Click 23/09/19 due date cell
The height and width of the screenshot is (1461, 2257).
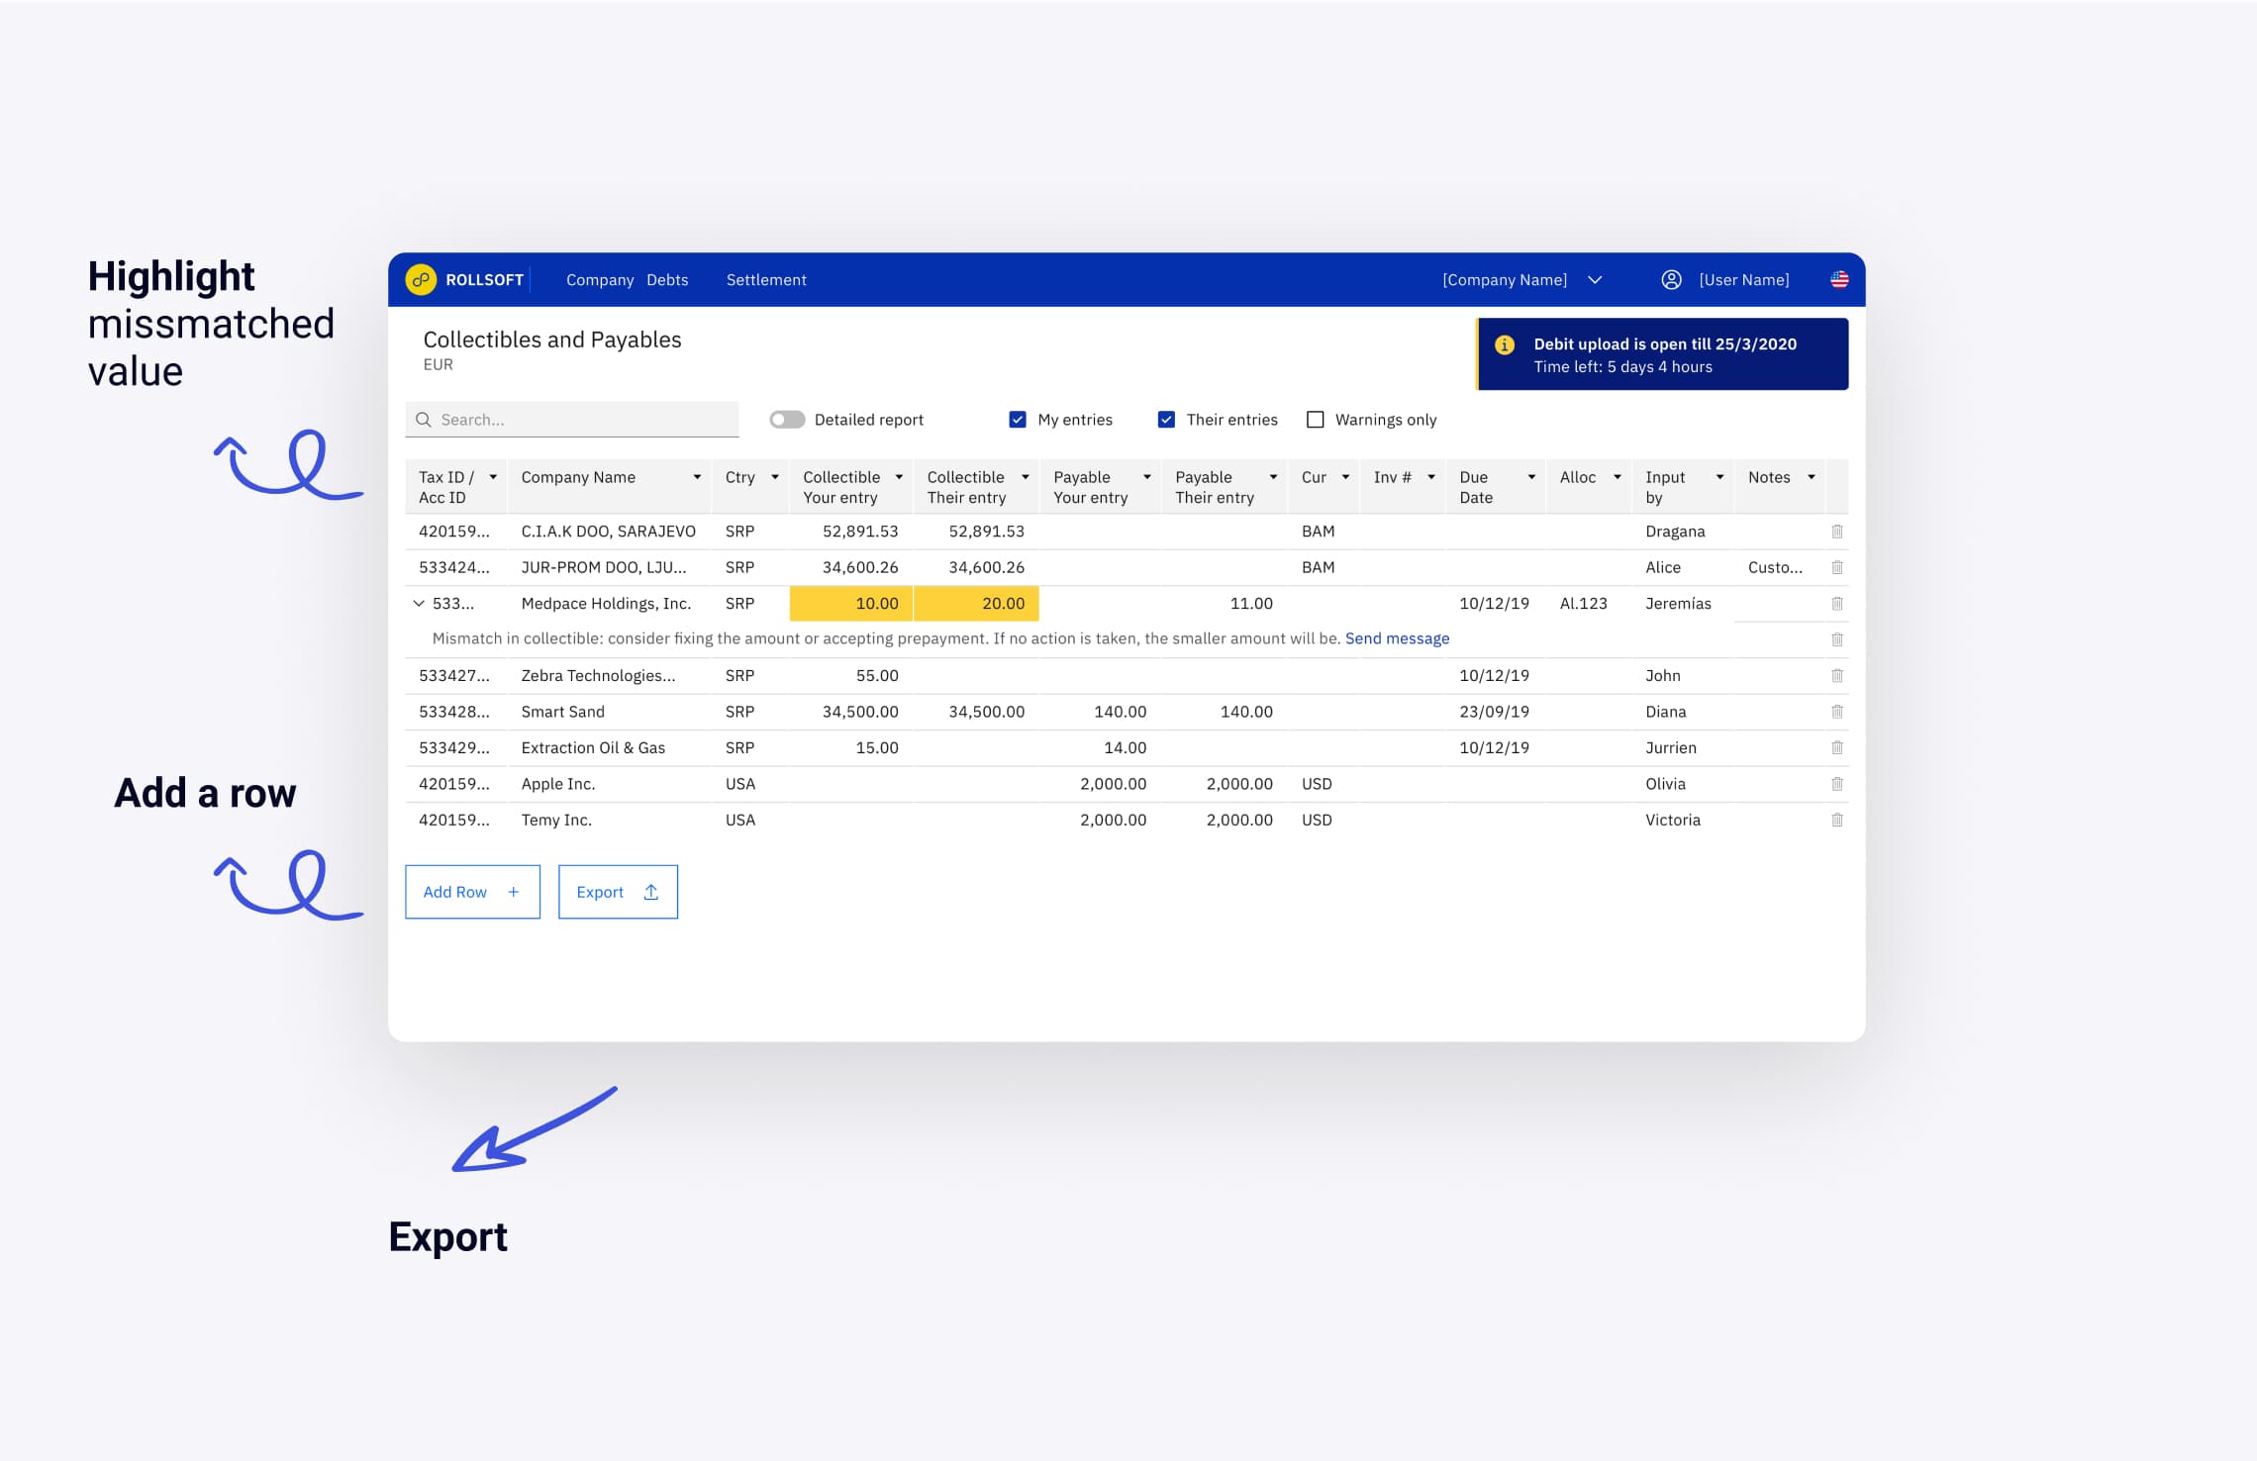1494,712
